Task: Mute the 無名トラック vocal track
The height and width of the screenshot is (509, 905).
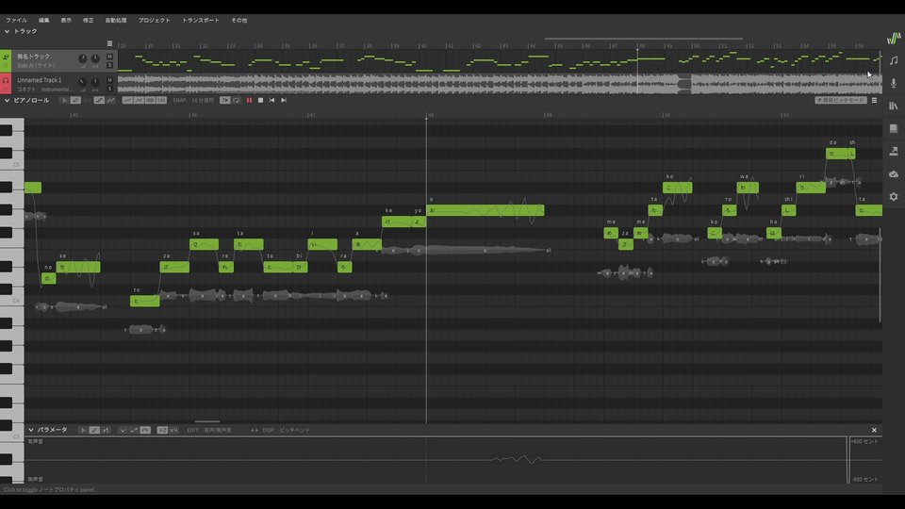Action: tap(109, 57)
